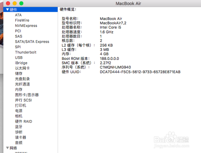Click the 硬件 UUID label
The width and height of the screenshot is (201, 153).
72,72
